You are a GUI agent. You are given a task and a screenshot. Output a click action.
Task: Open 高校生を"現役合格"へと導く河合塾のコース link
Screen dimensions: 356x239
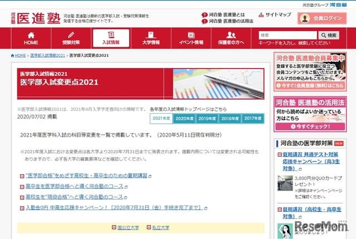(x=74, y=197)
